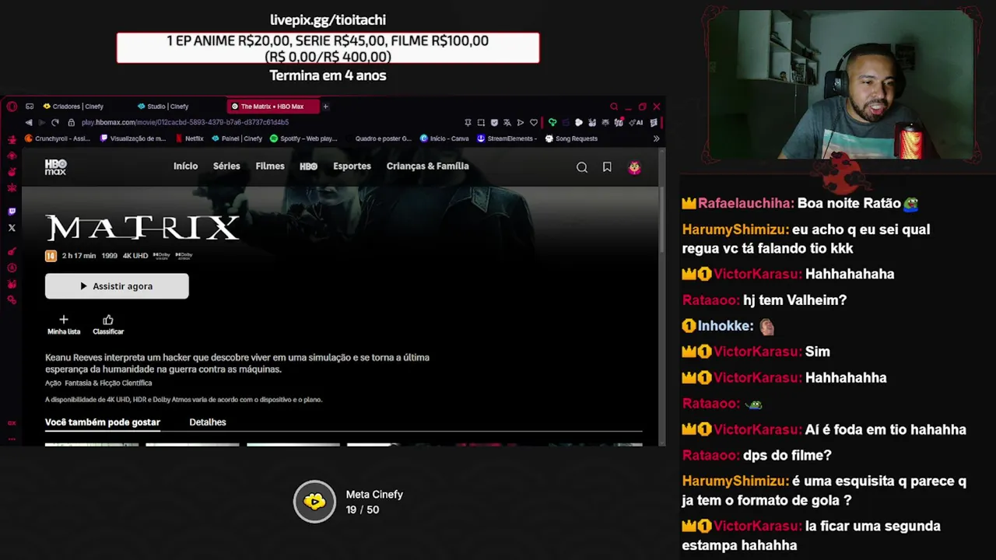The image size is (996, 560).
Task: Click chat username Inhokke
Action: (x=725, y=326)
